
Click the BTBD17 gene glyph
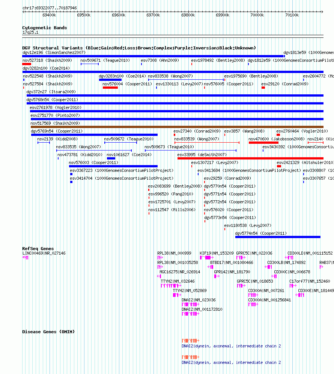pos(211,267)
